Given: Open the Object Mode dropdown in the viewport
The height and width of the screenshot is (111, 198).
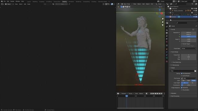Looking at the screenshot, I should point(127,4).
